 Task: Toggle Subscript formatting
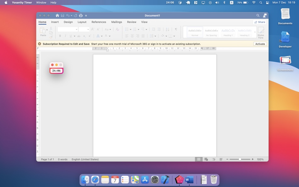pos(84,36)
